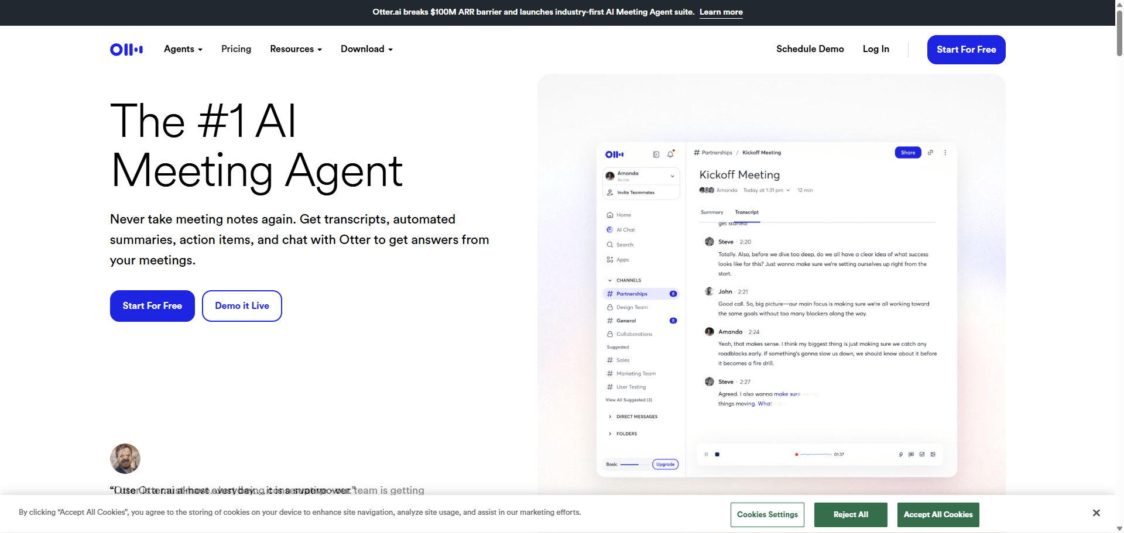Expand the Download dropdown menu

point(367,49)
